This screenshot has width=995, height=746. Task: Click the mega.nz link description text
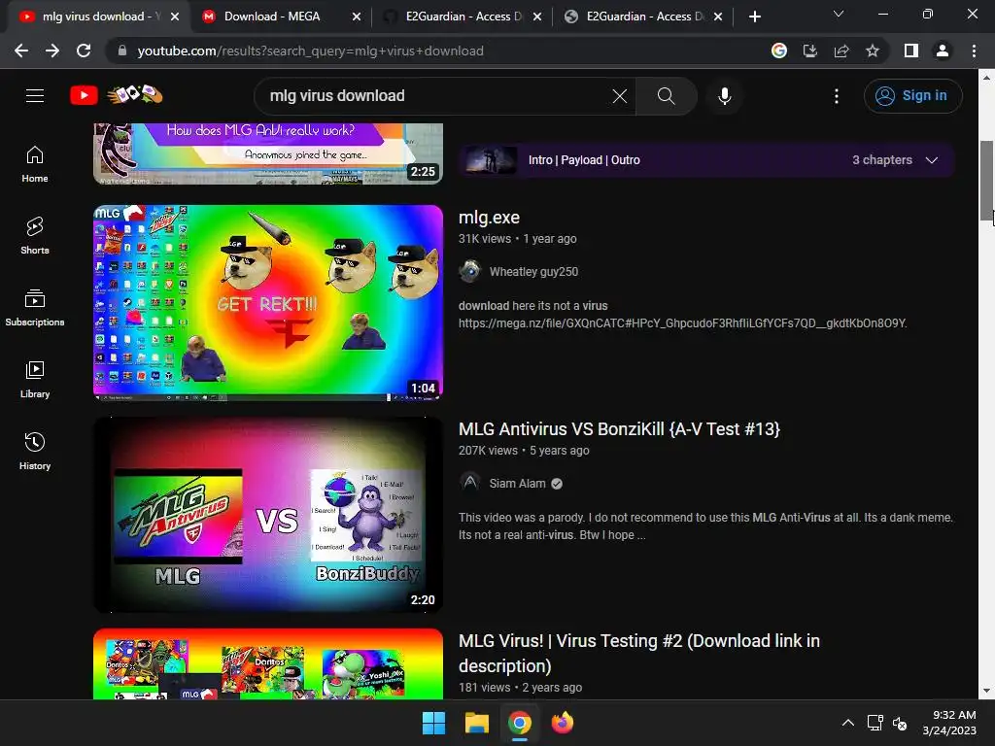click(682, 322)
